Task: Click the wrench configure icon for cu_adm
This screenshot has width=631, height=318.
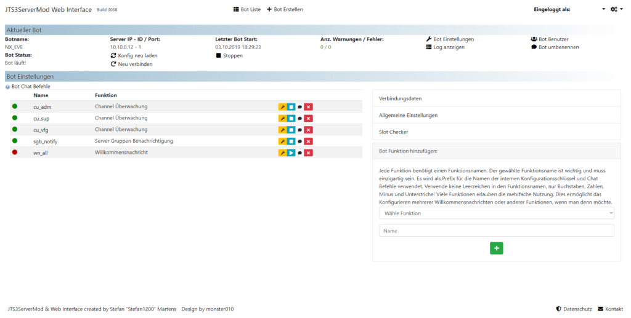Action: [x=282, y=107]
